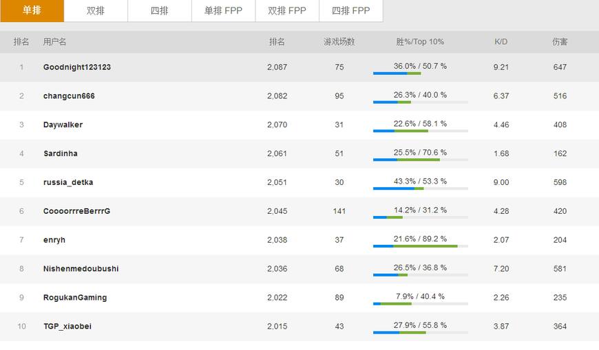Switch to the 双排 tab
599x350 pixels.
96,10
